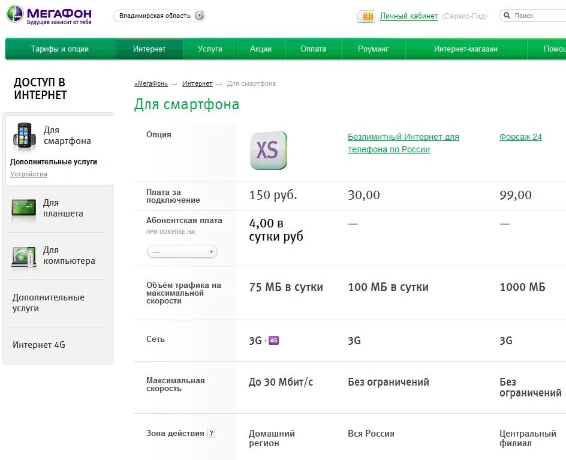This screenshot has width=566, height=460.
Task: Click the SIM card icon near Личный кабинет
Action: click(367, 17)
